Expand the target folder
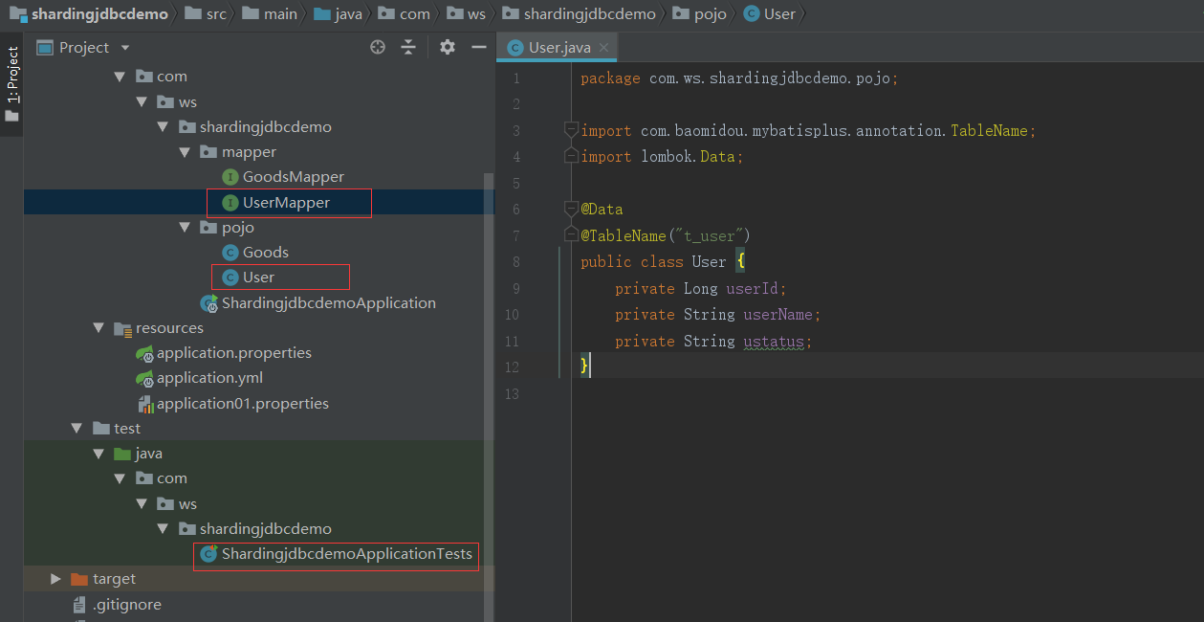The image size is (1204, 622). tap(55, 579)
